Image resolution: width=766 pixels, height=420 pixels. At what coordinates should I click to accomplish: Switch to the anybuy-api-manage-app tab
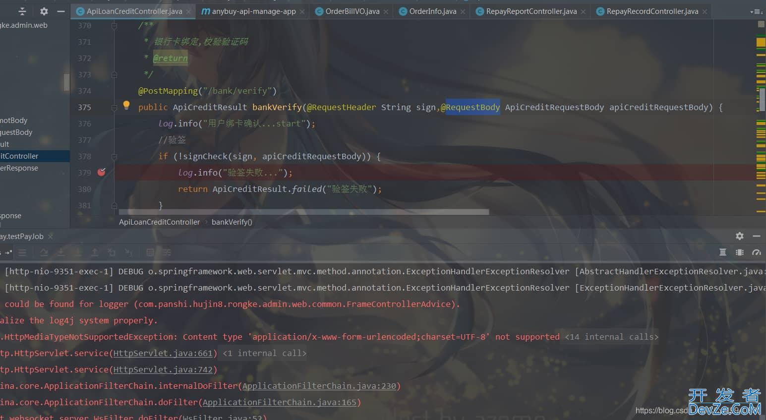pyautogui.click(x=253, y=11)
